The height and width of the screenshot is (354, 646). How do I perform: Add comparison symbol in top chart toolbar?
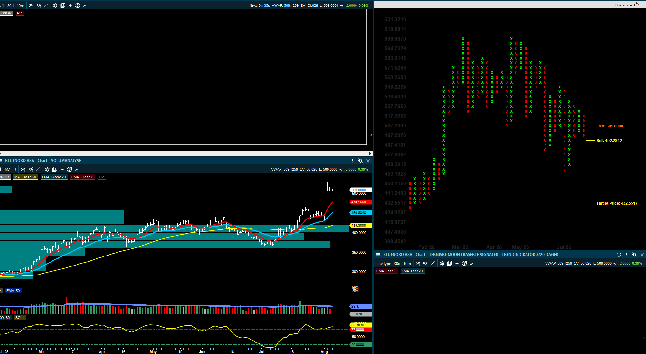click(39, 5)
